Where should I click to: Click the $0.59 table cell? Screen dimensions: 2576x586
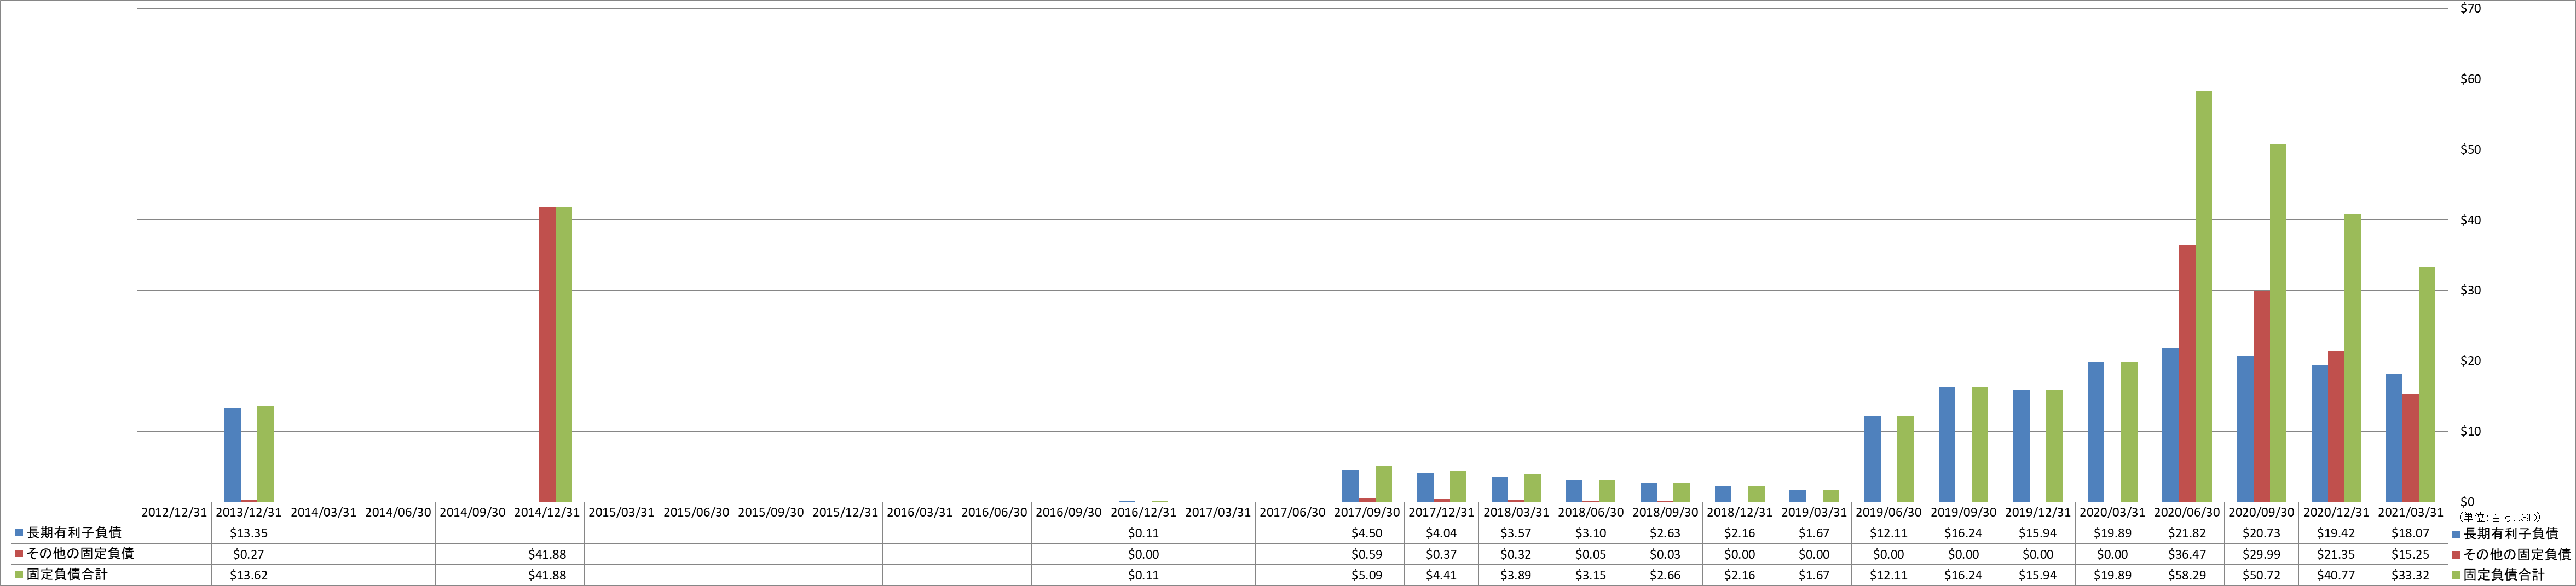1367,554
